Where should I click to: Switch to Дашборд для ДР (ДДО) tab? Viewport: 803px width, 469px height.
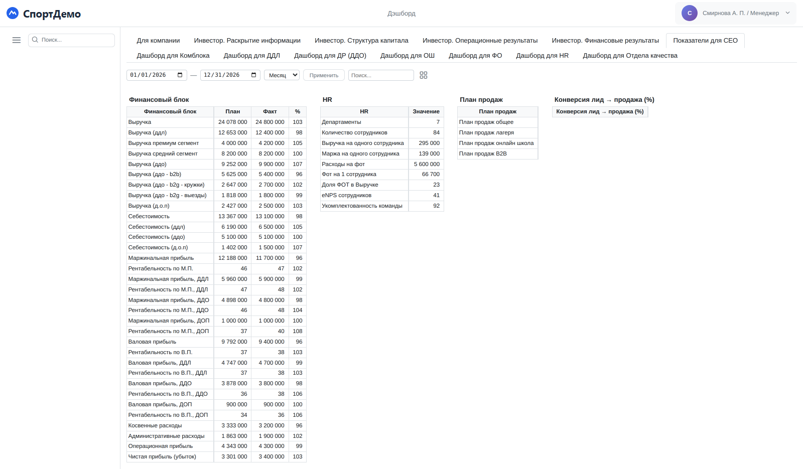[330, 56]
